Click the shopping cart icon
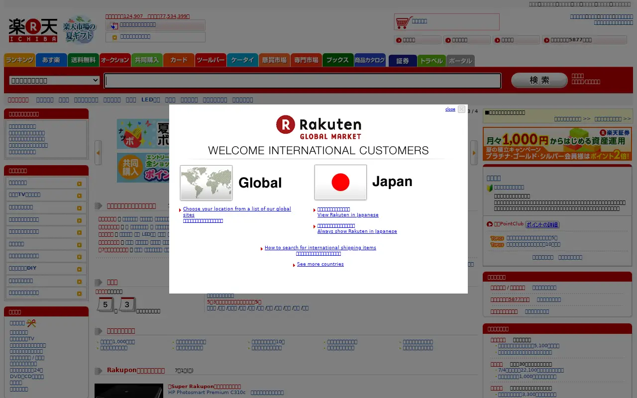Screen dimensions: 637x398 point(404,22)
